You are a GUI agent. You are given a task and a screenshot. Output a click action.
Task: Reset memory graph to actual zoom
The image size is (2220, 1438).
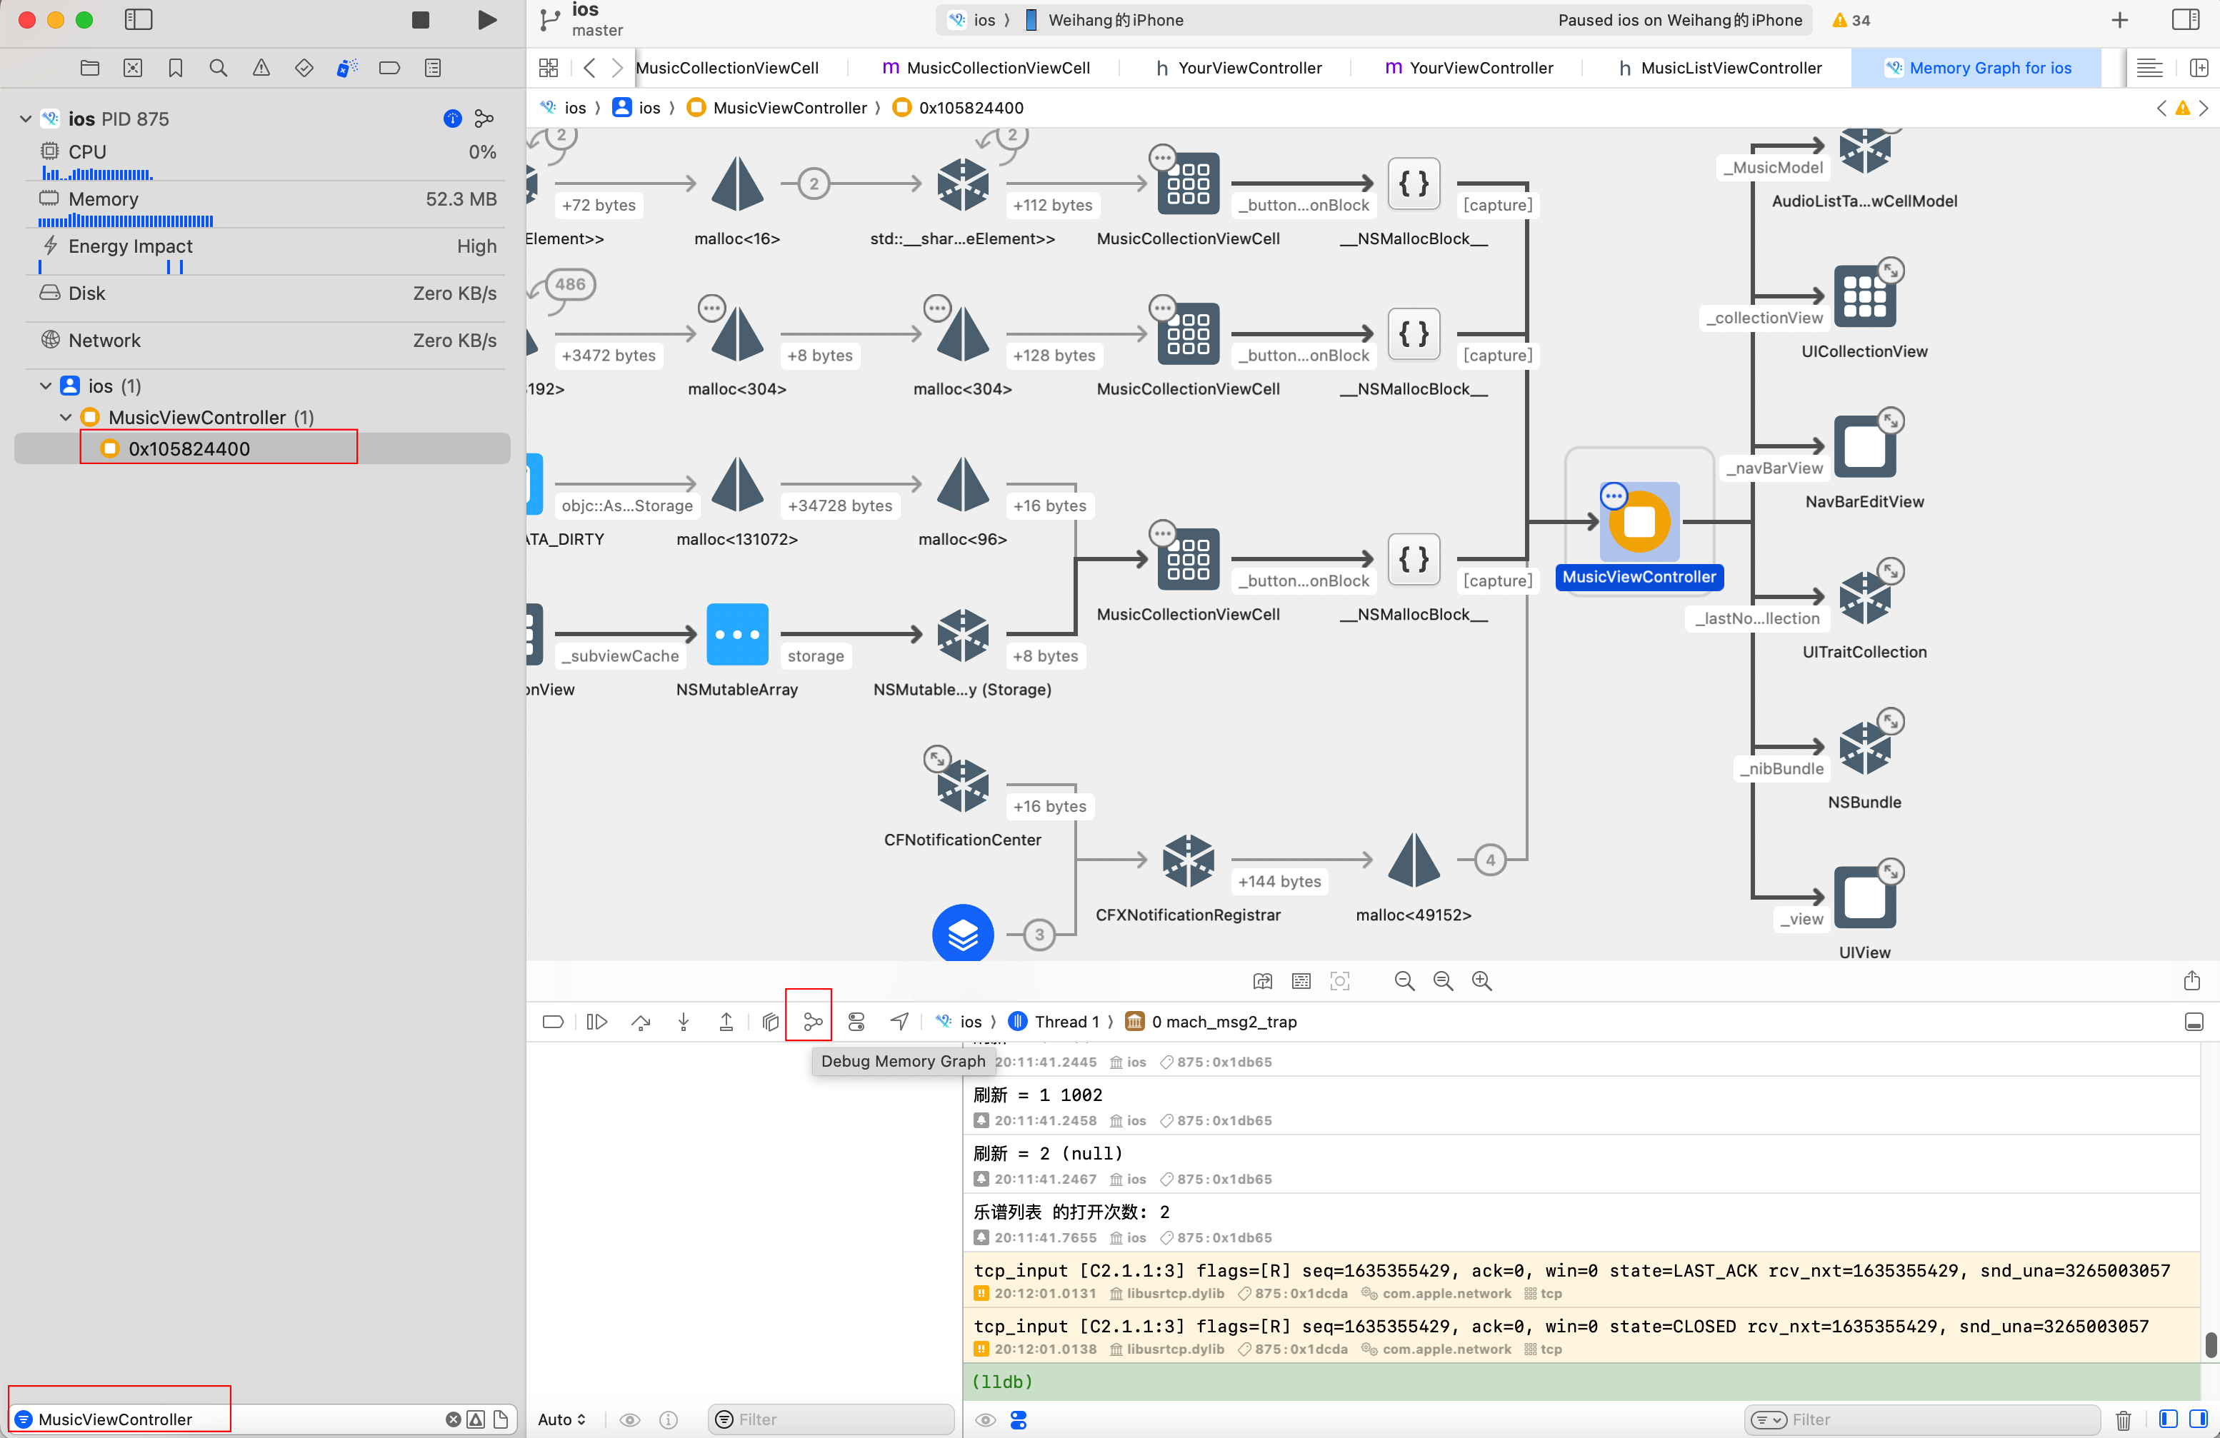click(x=1443, y=981)
